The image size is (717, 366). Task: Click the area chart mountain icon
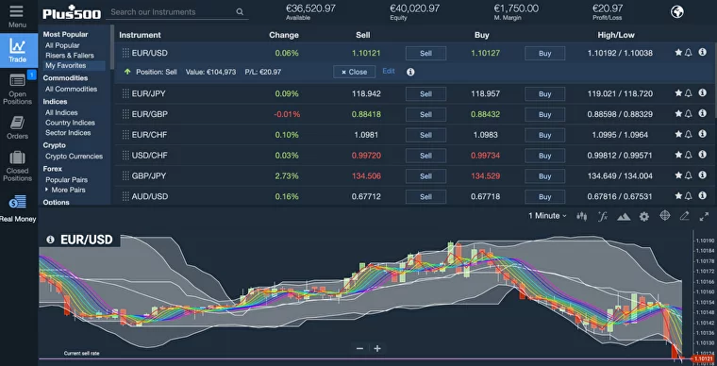tap(624, 217)
